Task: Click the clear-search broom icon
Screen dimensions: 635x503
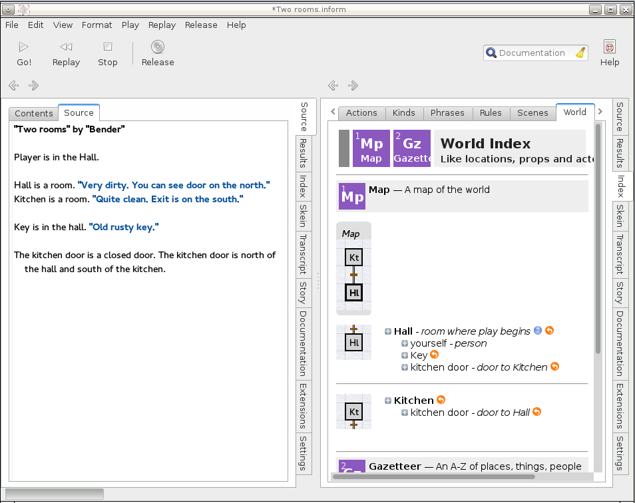Action: 580,53
